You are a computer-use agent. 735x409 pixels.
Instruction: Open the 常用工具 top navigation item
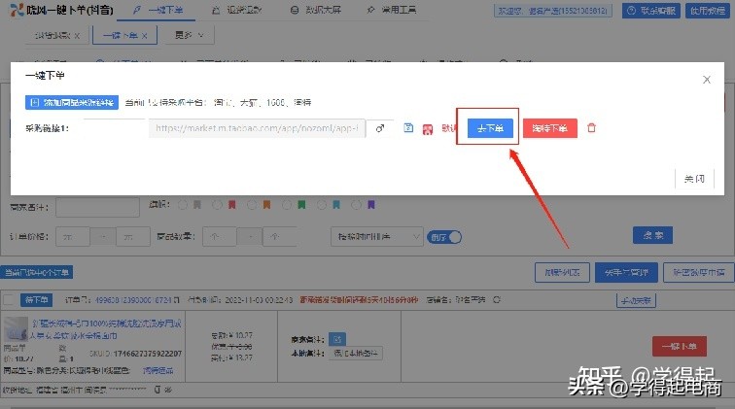[x=392, y=10]
